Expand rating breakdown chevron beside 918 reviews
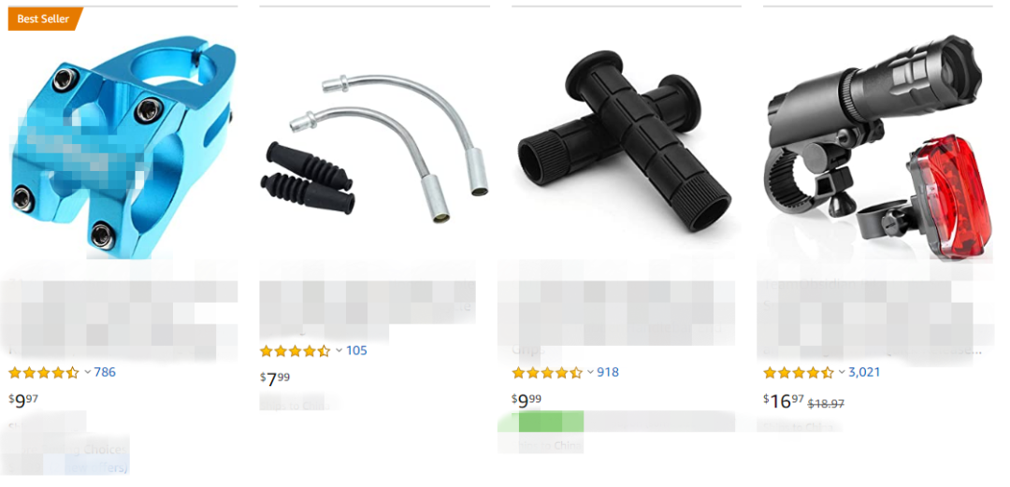Viewport: 1010px width, 487px height. point(591,372)
